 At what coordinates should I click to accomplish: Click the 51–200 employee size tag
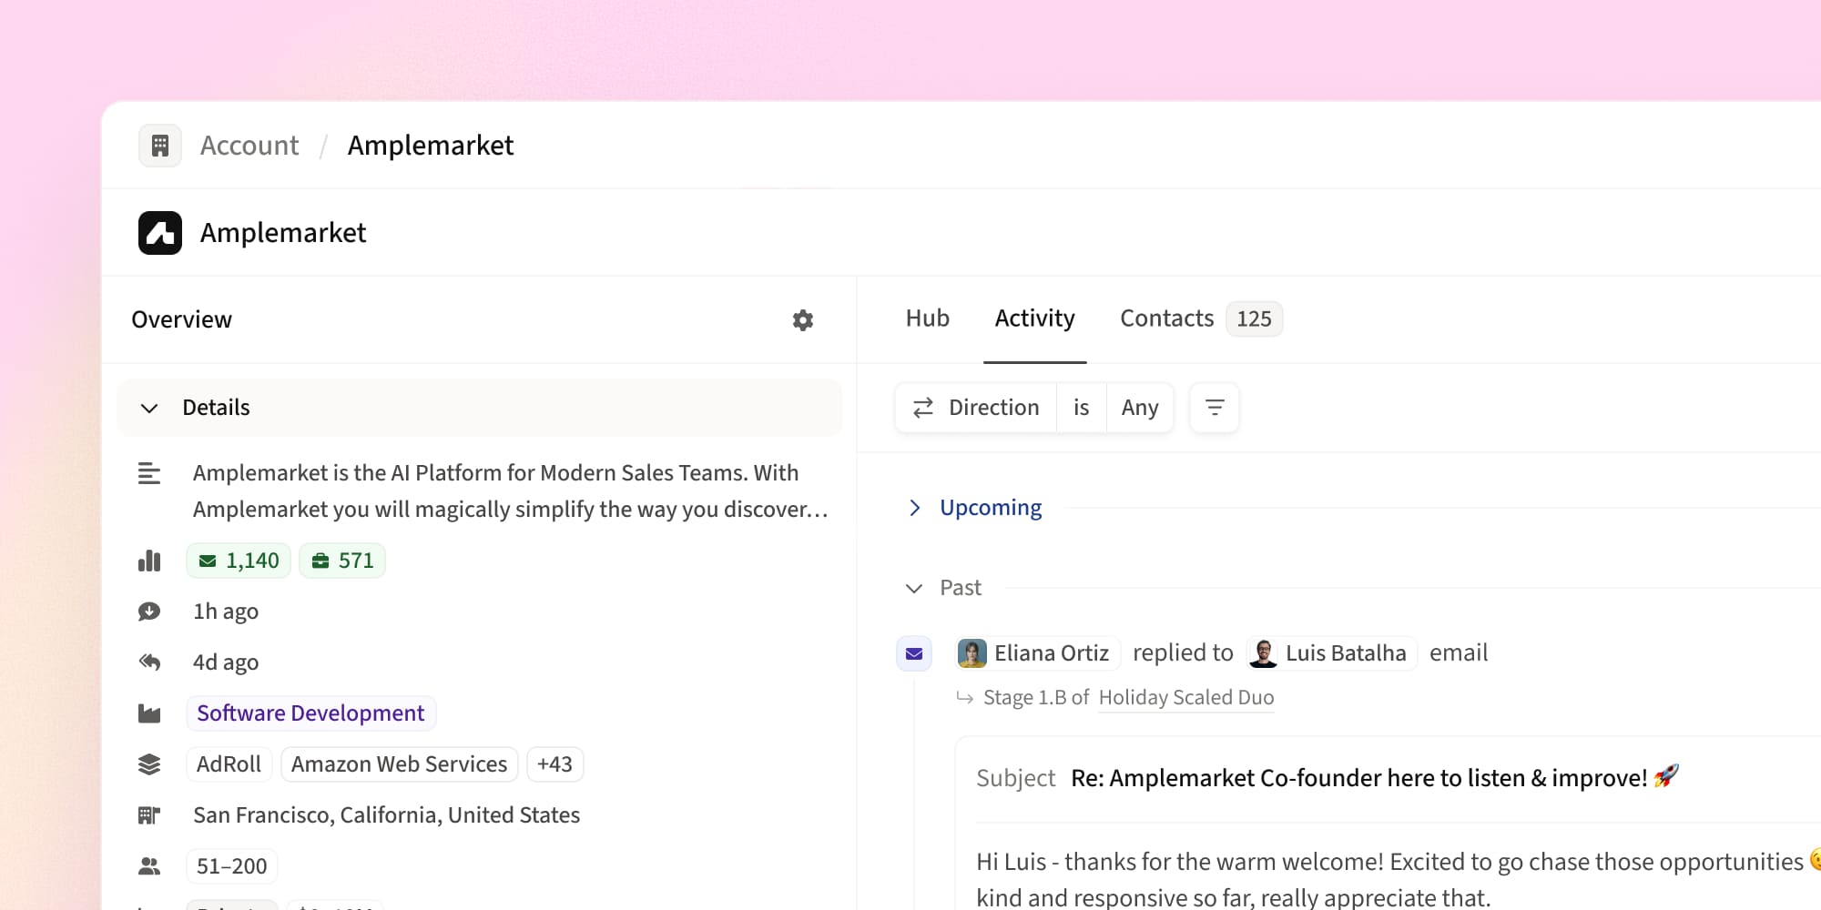(x=232, y=866)
